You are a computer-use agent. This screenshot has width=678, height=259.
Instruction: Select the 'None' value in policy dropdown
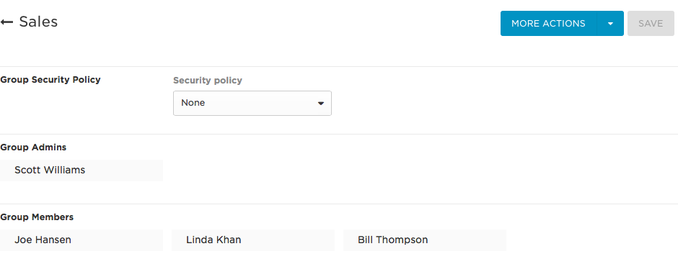(x=193, y=103)
